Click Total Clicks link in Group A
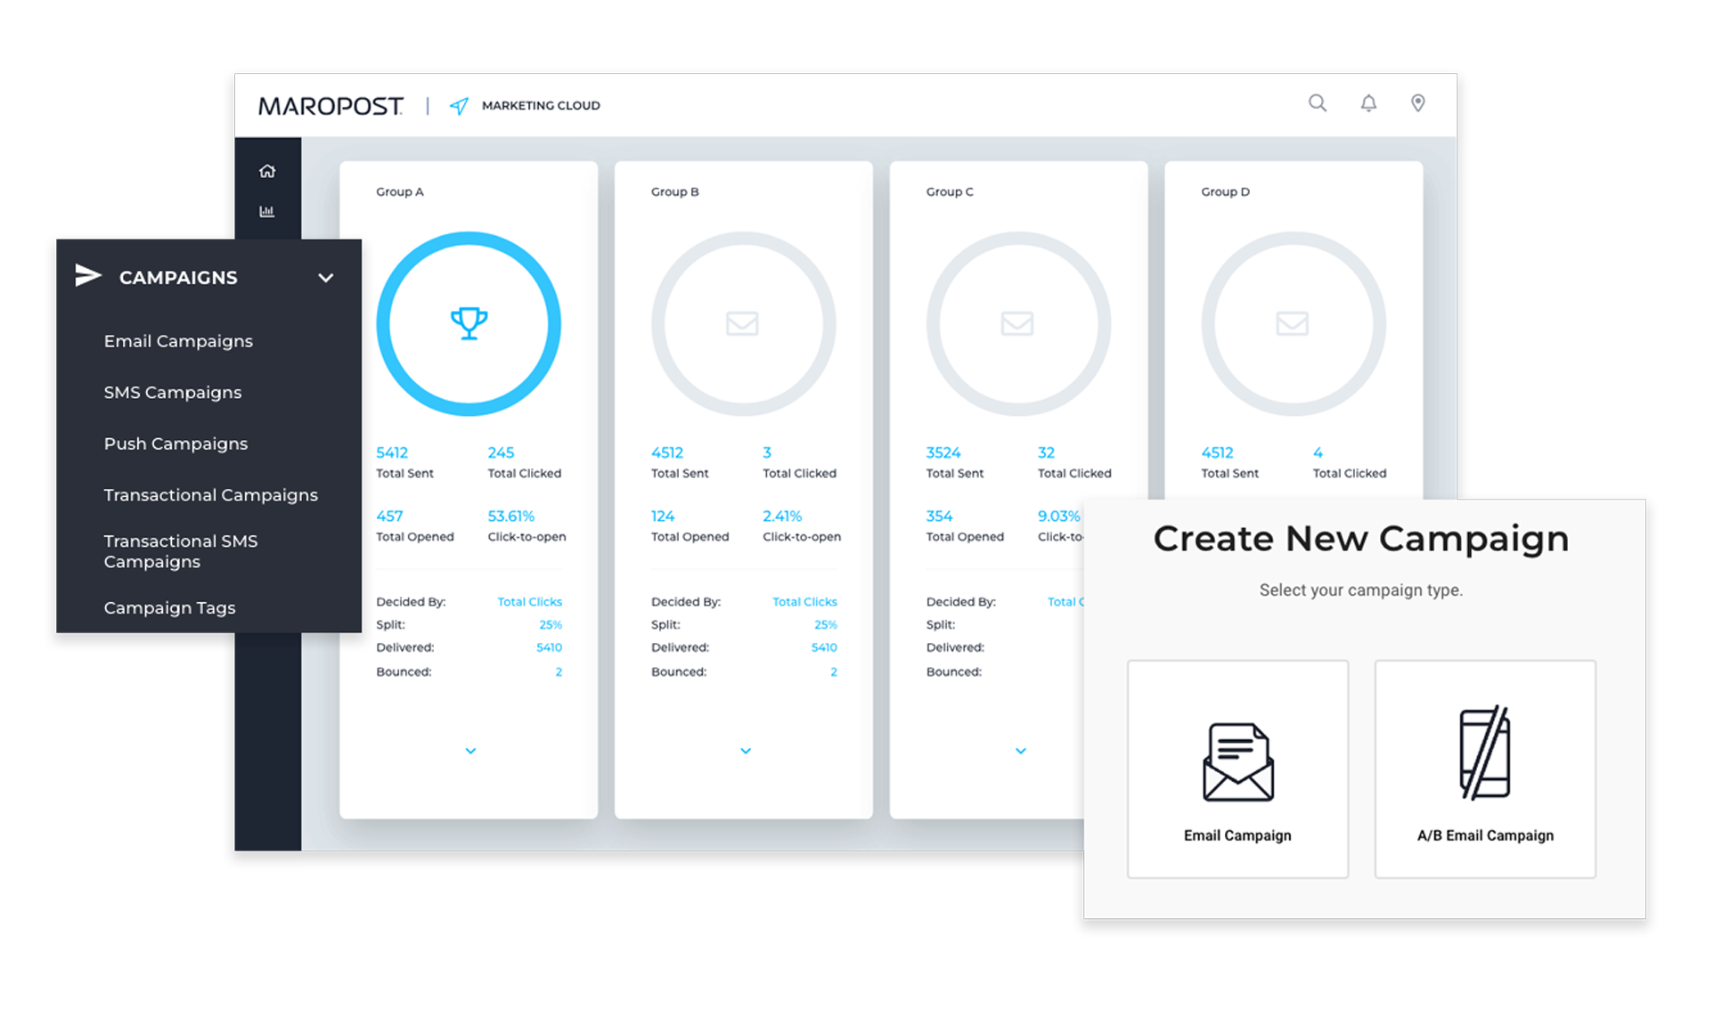The height and width of the screenshot is (1009, 1714). click(x=529, y=602)
